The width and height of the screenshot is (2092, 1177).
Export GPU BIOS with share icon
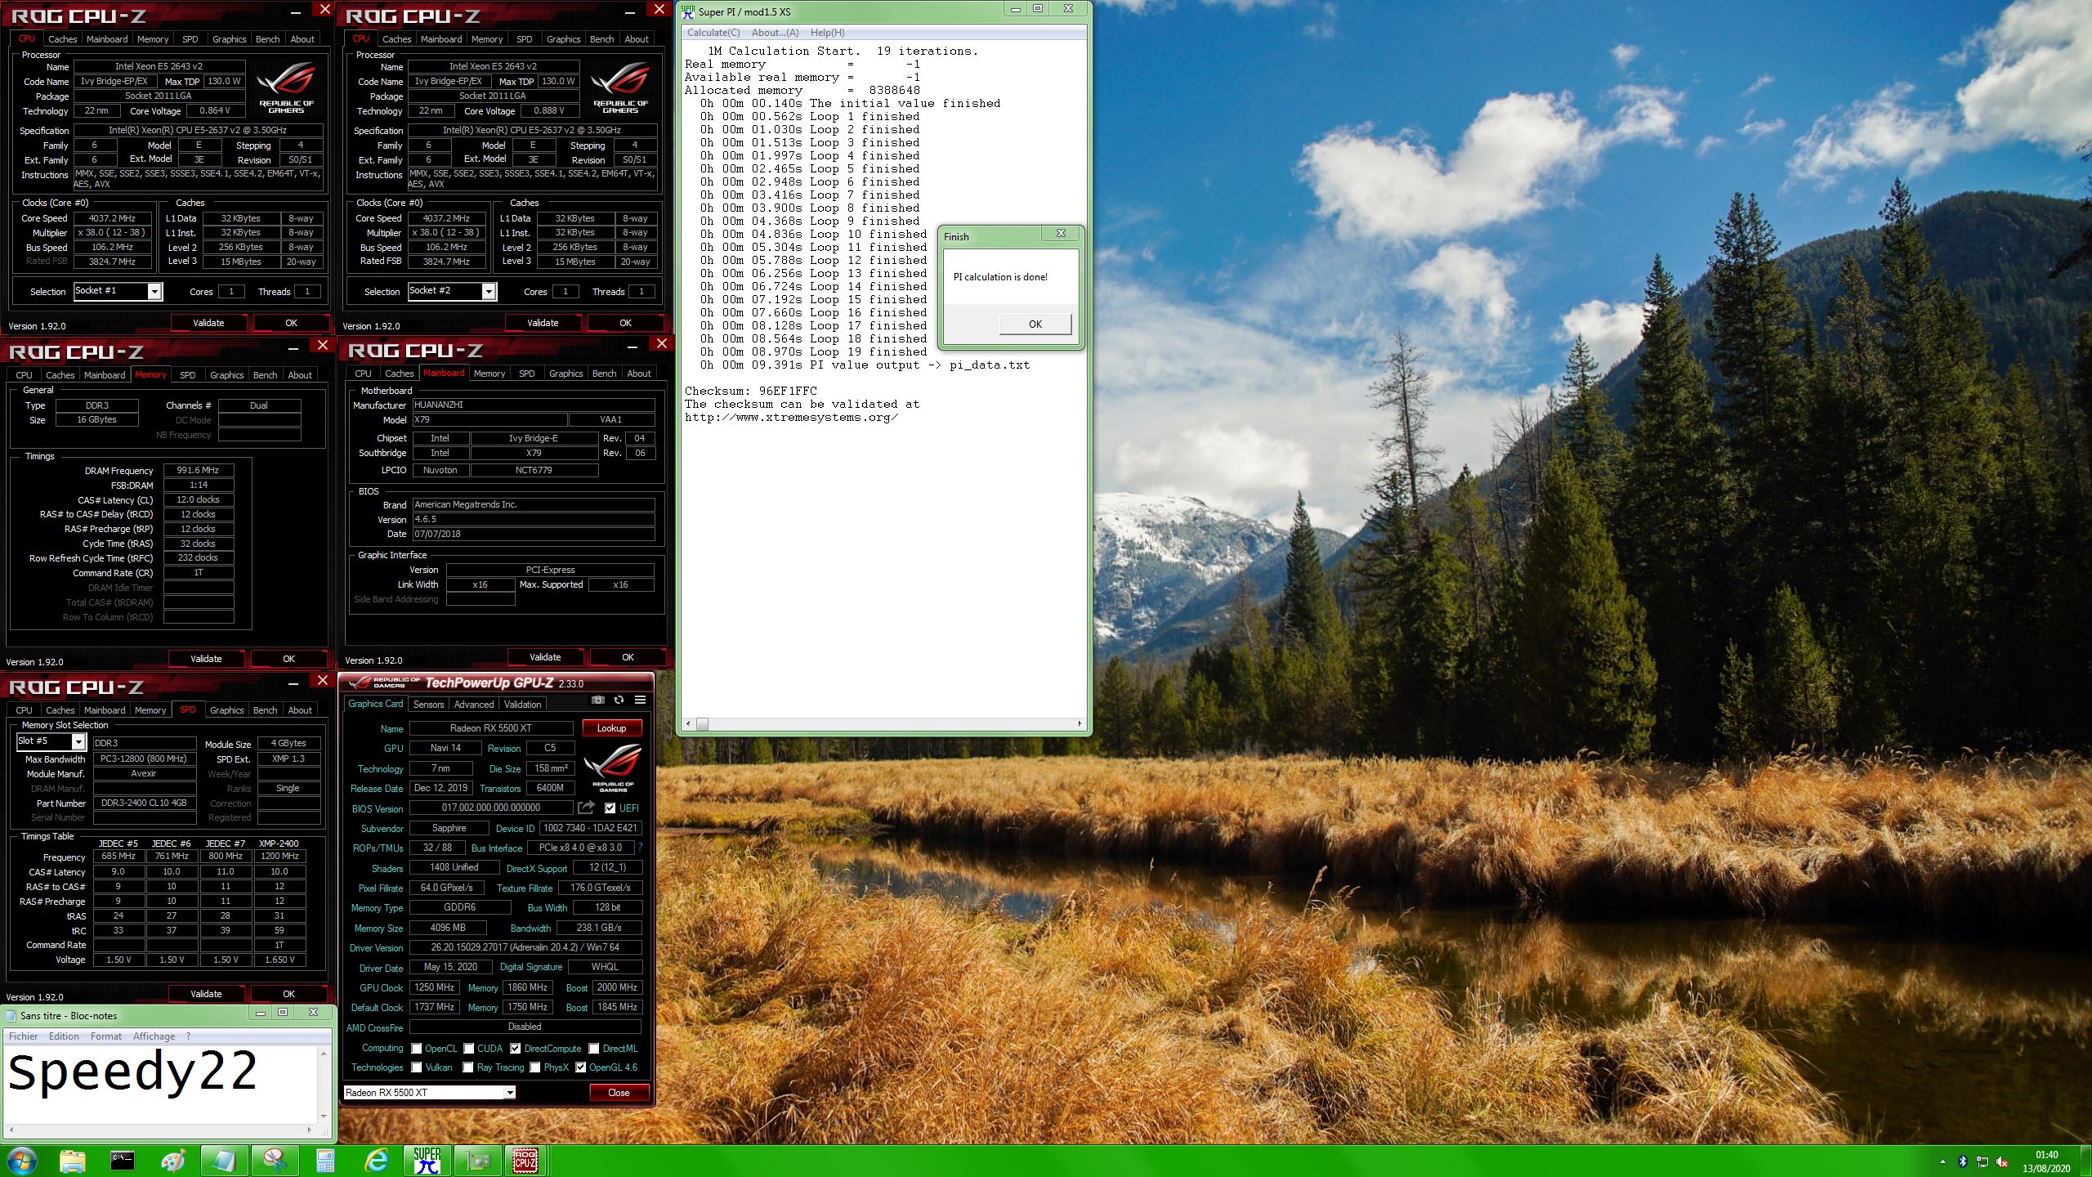coord(586,808)
